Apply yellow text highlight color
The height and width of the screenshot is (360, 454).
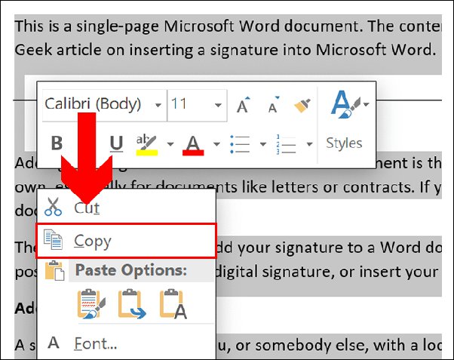pos(144,143)
